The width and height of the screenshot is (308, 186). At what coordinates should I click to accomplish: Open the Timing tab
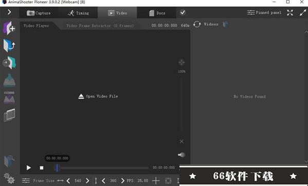pyautogui.click(x=78, y=13)
